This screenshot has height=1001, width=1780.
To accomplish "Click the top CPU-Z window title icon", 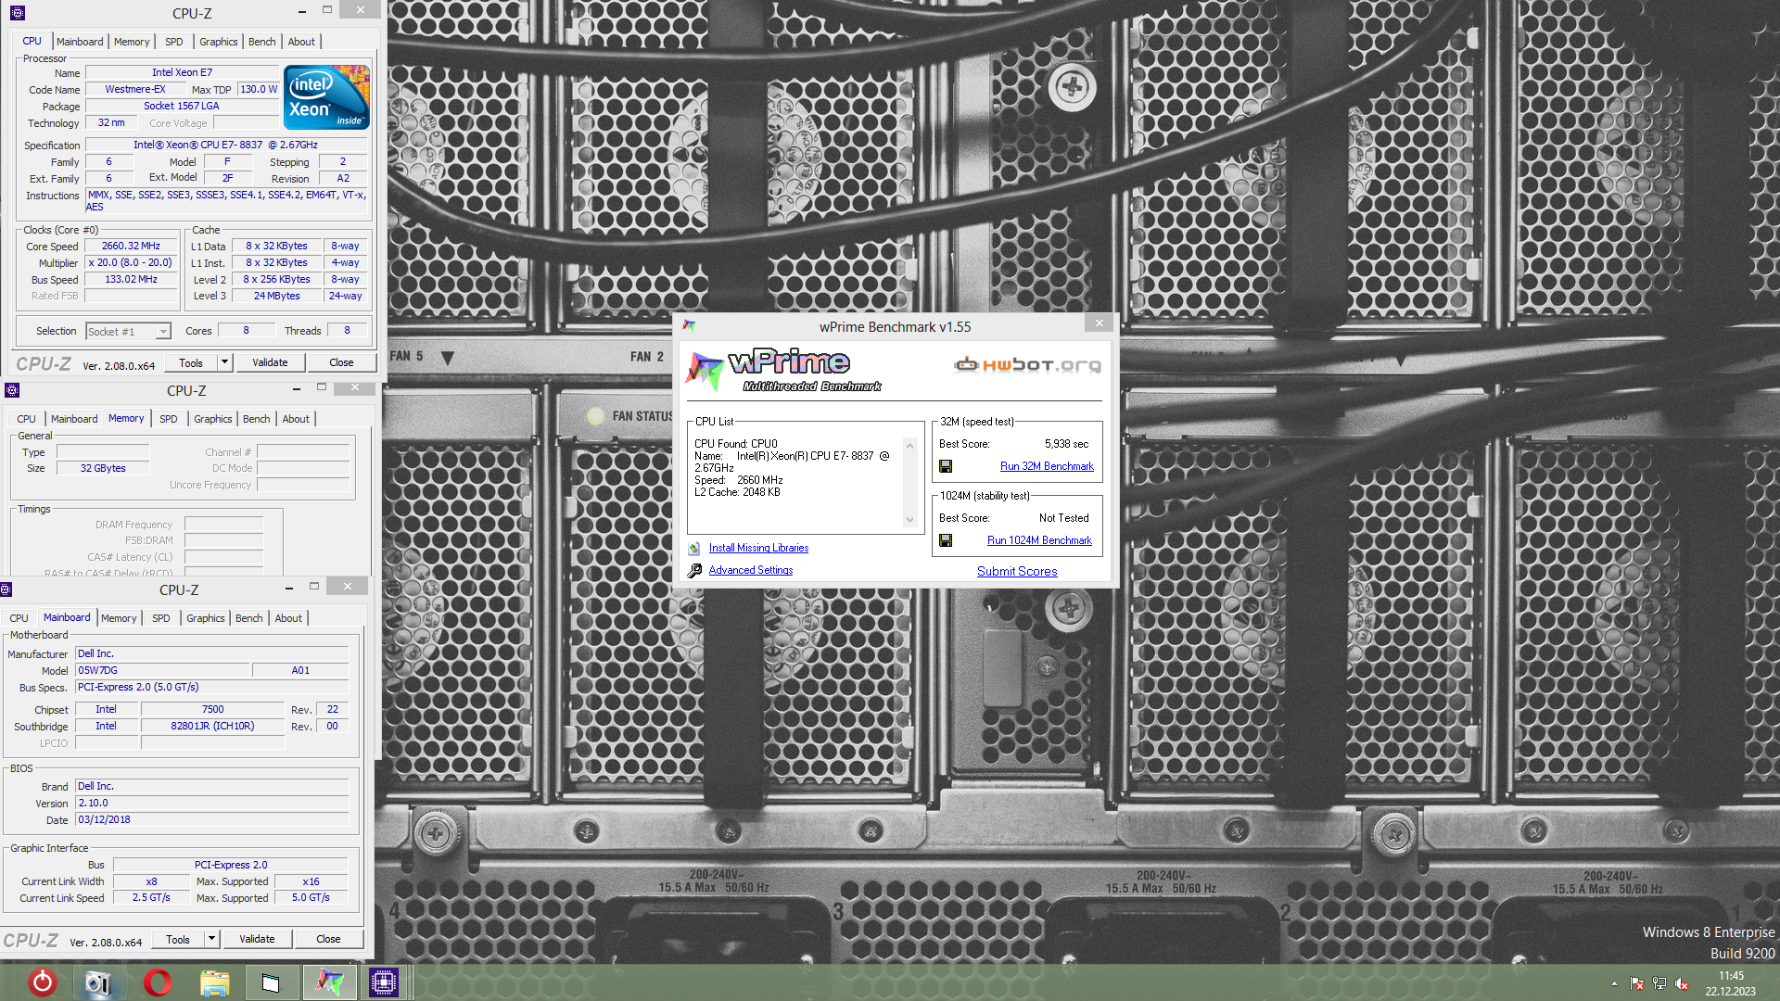I will point(18,13).
